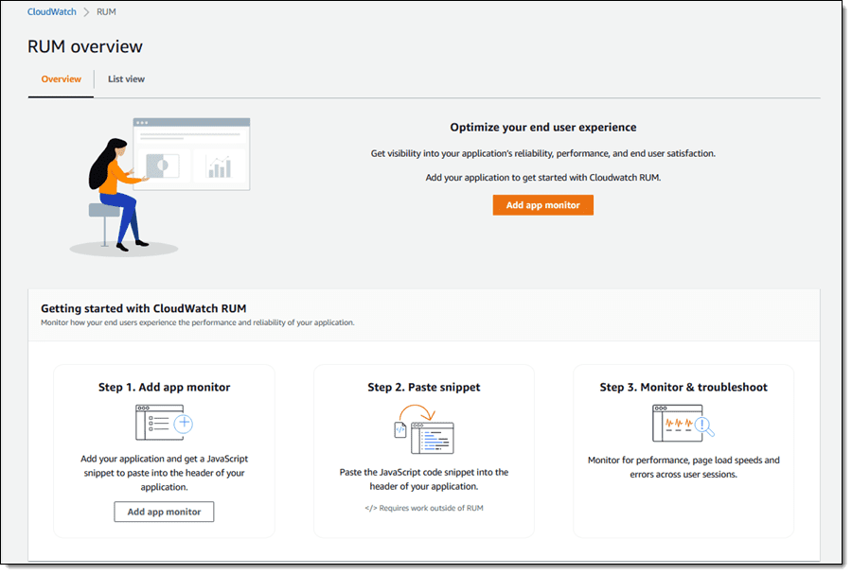Image resolution: width=852 pixels, height=574 pixels.
Task: Click the CloudWatch breadcrumb link
Action: click(x=52, y=12)
